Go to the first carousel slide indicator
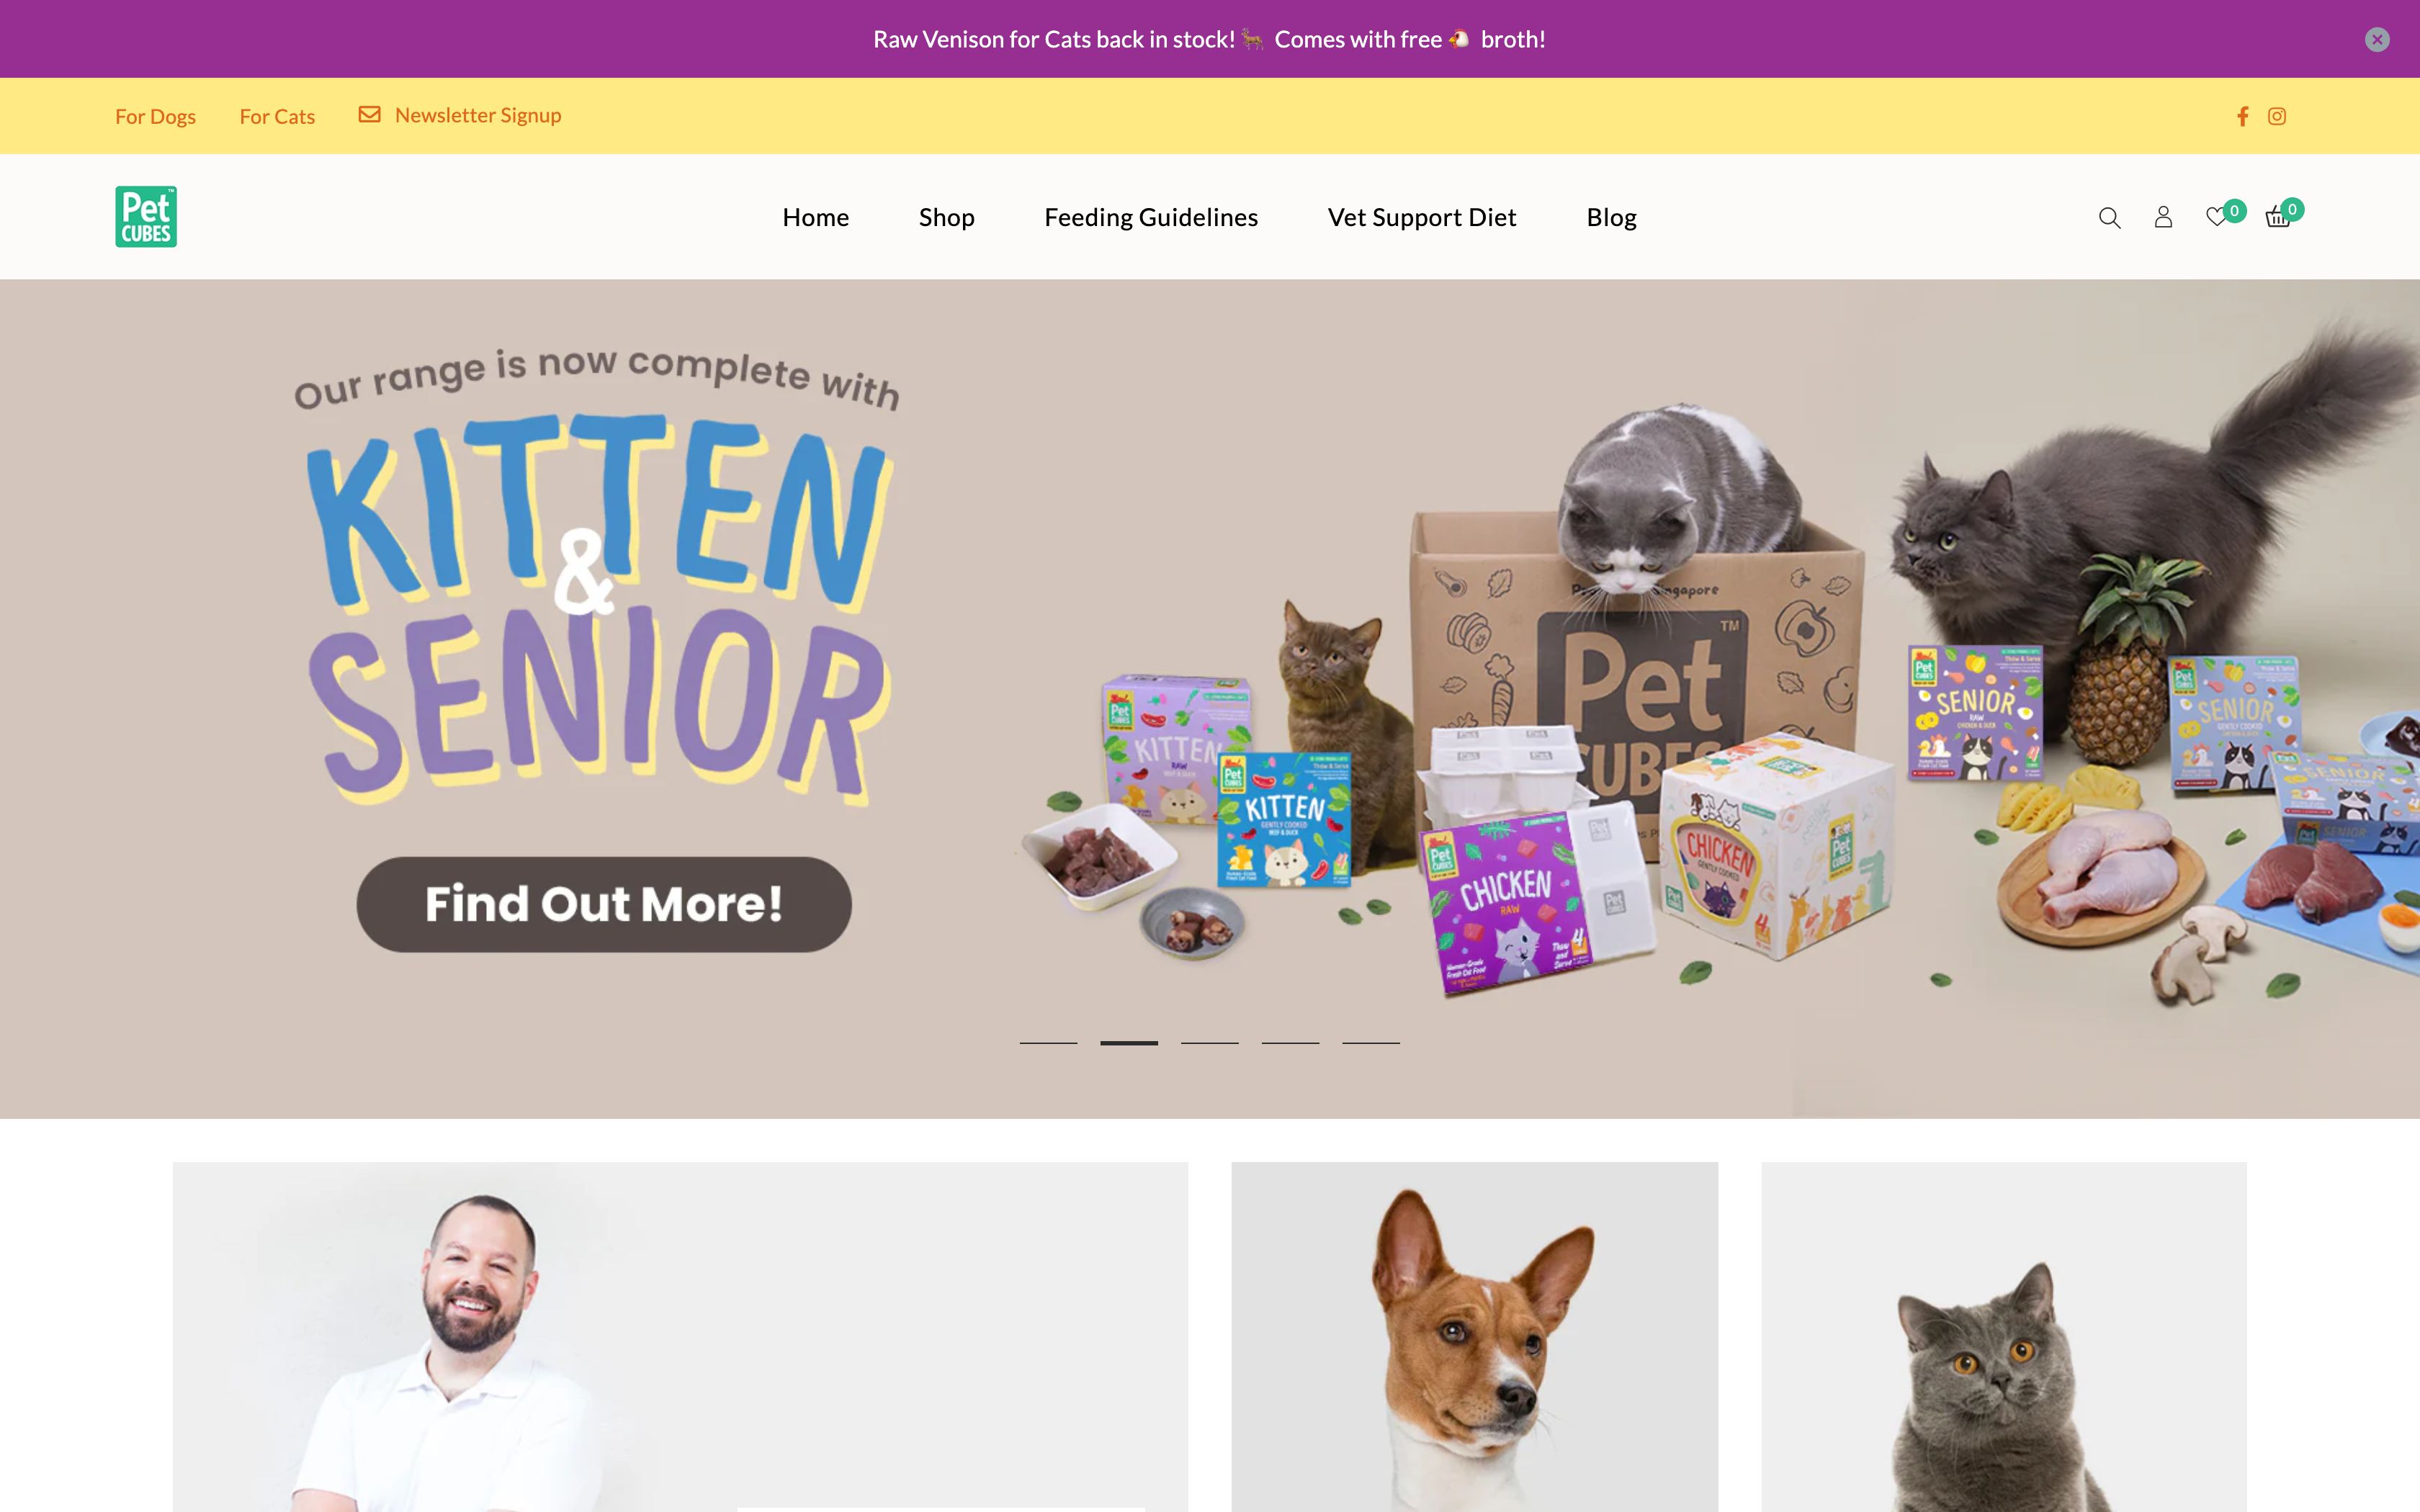This screenshot has width=2420, height=1512. click(1048, 1043)
